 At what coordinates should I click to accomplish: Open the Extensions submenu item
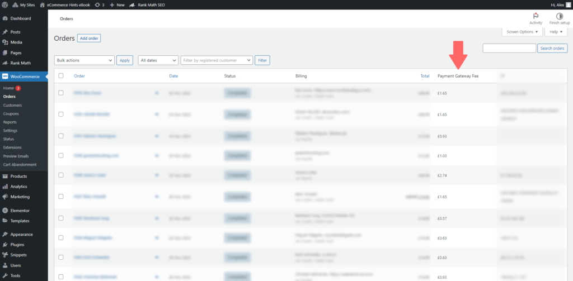(12, 147)
